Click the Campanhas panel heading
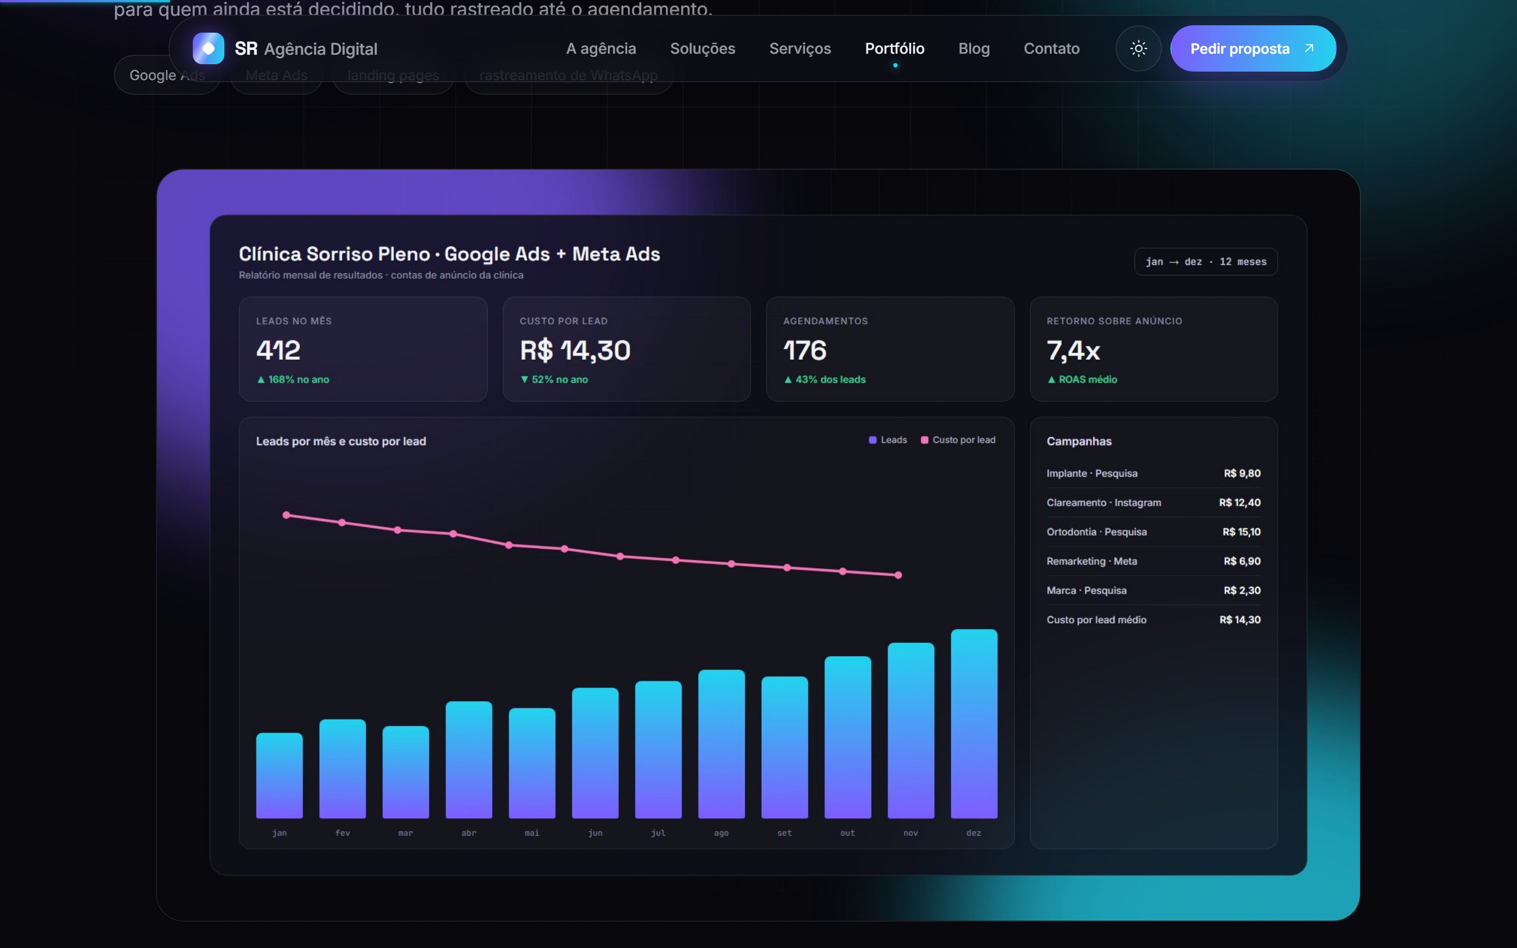This screenshot has width=1517, height=948. 1079,441
